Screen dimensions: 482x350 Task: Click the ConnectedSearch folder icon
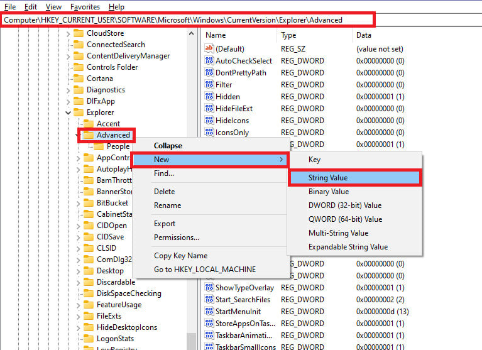coord(79,45)
